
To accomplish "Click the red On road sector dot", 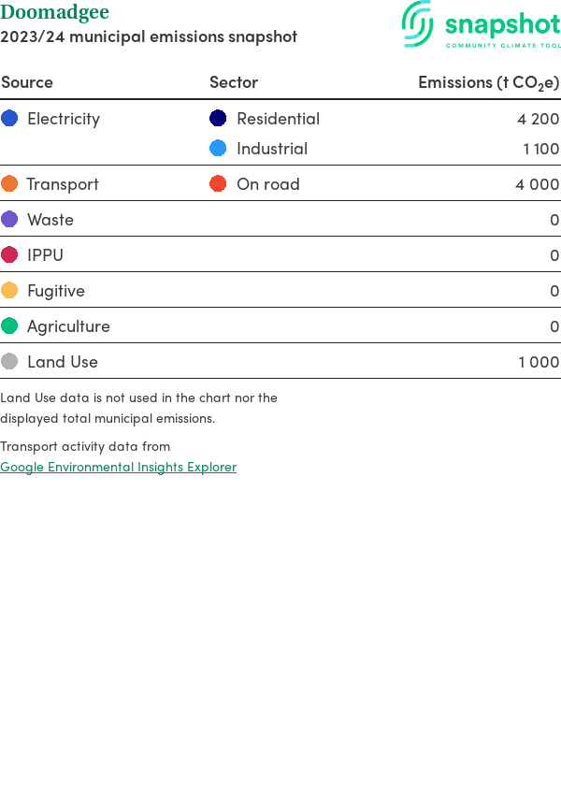I will (218, 184).
